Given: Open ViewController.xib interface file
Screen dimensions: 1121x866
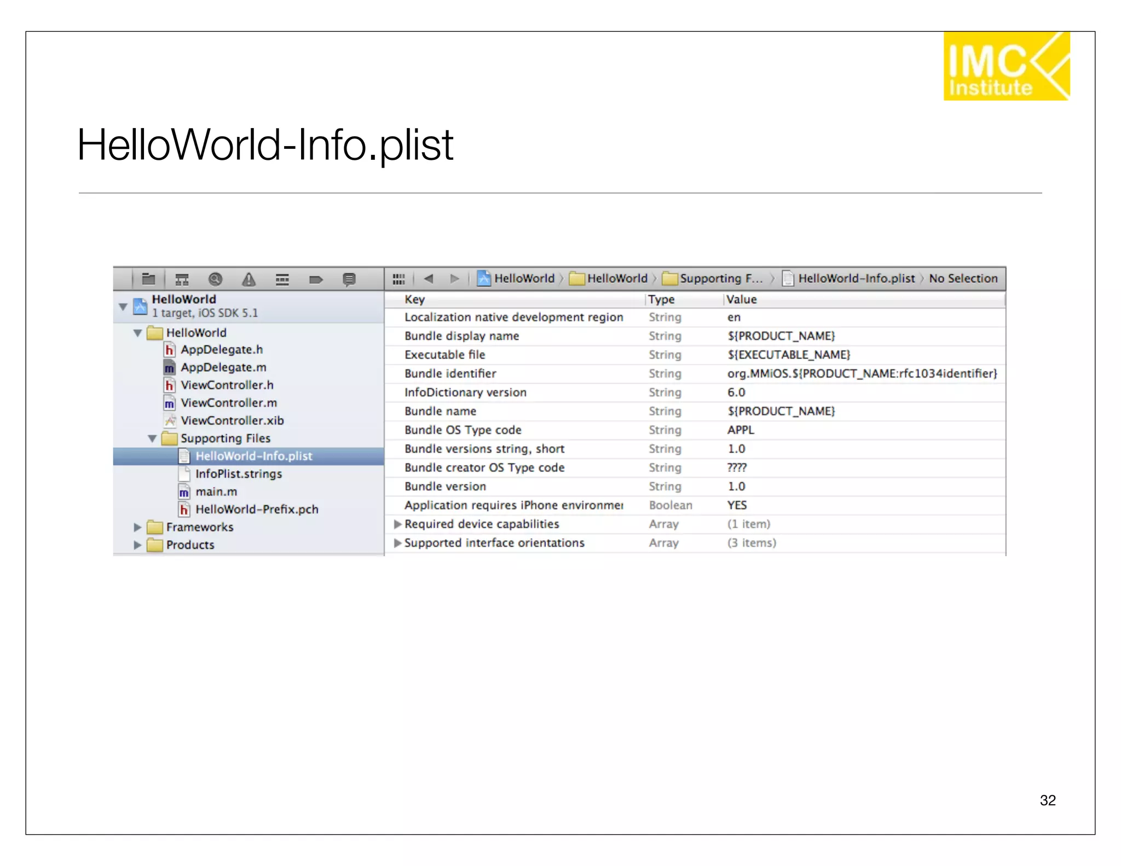Looking at the screenshot, I should click(224, 421).
